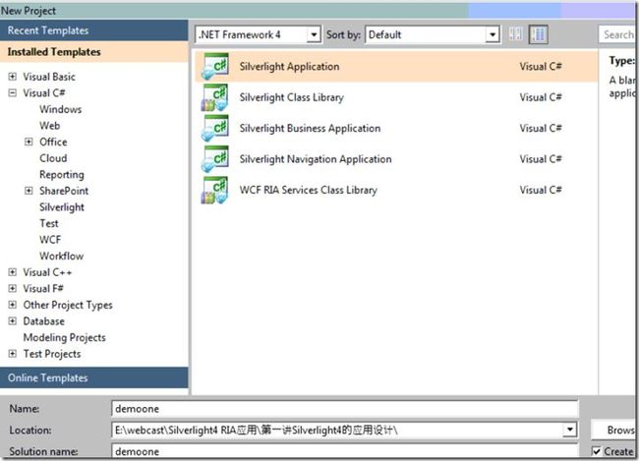Click the Browse button
Image resolution: width=639 pixels, height=461 pixels.
pos(614,430)
